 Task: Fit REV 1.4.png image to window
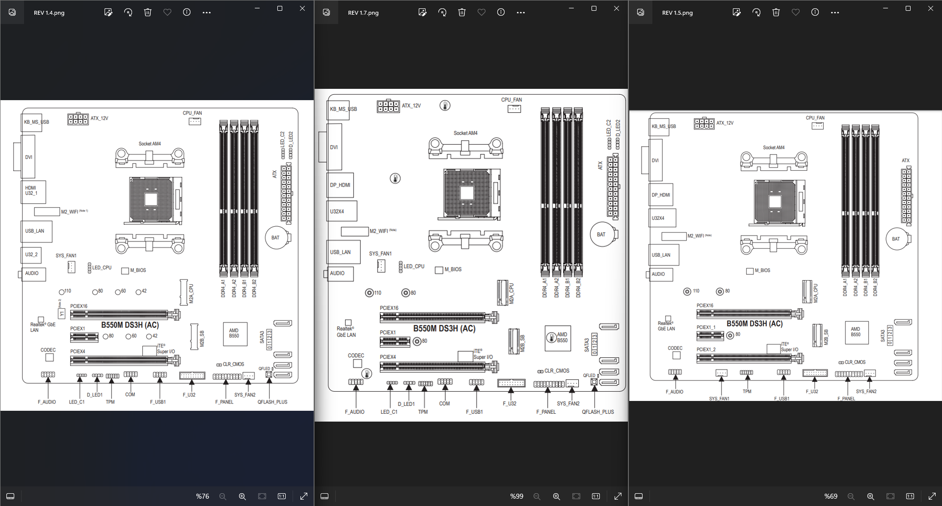[x=262, y=496]
